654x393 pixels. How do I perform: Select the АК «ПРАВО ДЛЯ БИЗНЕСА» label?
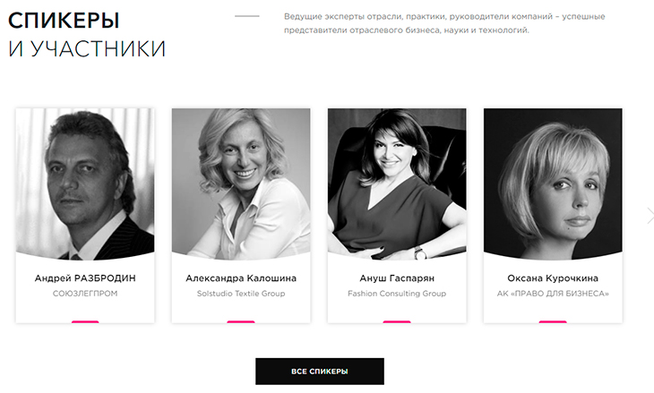click(x=553, y=294)
